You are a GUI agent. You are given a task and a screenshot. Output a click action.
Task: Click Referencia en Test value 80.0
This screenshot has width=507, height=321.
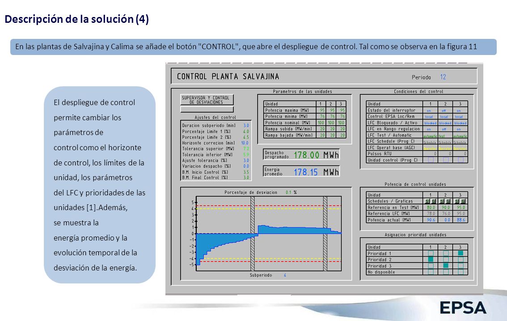pyautogui.click(x=431, y=207)
